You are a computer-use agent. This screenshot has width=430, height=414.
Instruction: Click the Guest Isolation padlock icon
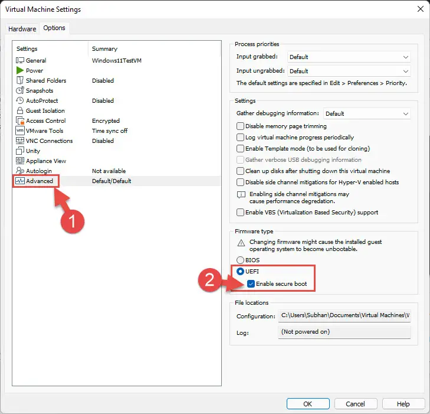click(19, 110)
